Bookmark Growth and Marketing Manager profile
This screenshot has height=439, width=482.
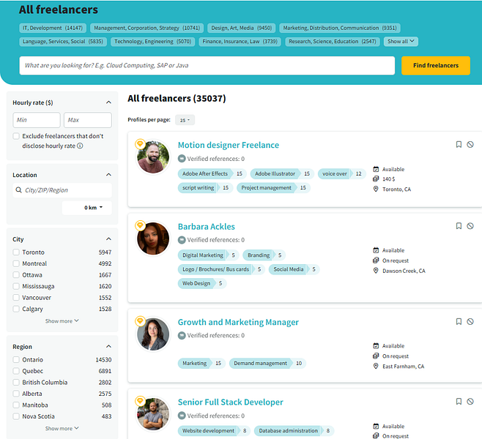[459, 321]
